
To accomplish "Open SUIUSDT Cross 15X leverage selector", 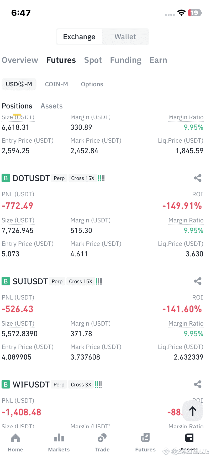I will pyautogui.click(x=81, y=281).
